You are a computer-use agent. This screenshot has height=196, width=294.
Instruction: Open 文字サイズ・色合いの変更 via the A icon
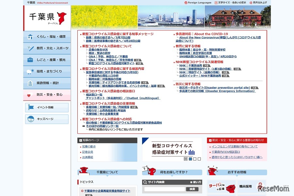pyautogui.click(x=216, y=3)
